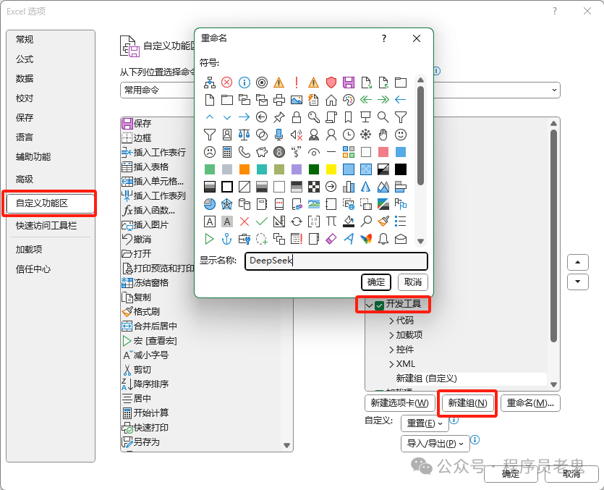Viewport: 604px width, 490px height.
Task: Expand the 代码 group
Action: click(391, 321)
